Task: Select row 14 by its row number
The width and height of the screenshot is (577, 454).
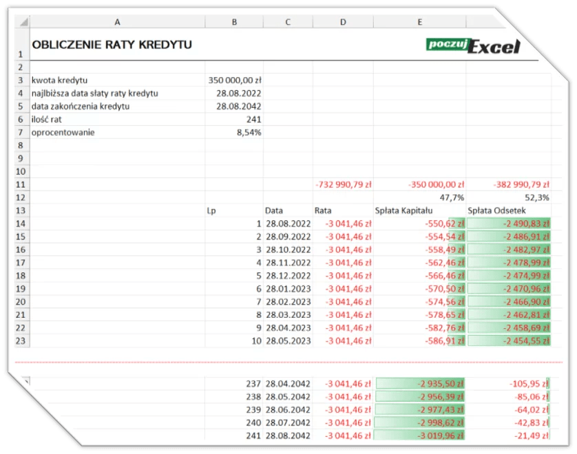Action: (19, 223)
